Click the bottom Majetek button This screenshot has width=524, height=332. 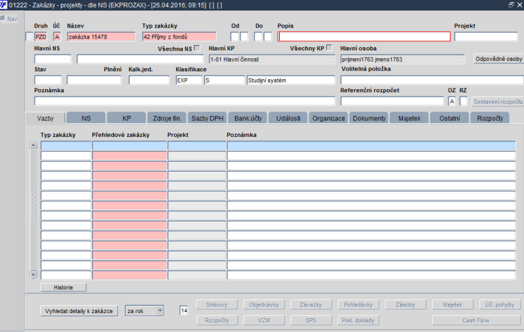(x=453, y=304)
